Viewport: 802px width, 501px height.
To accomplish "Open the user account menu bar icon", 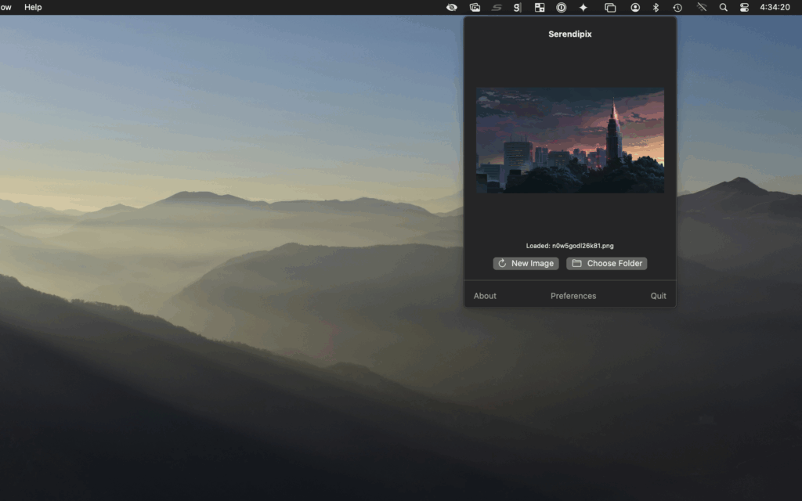I will (x=634, y=7).
